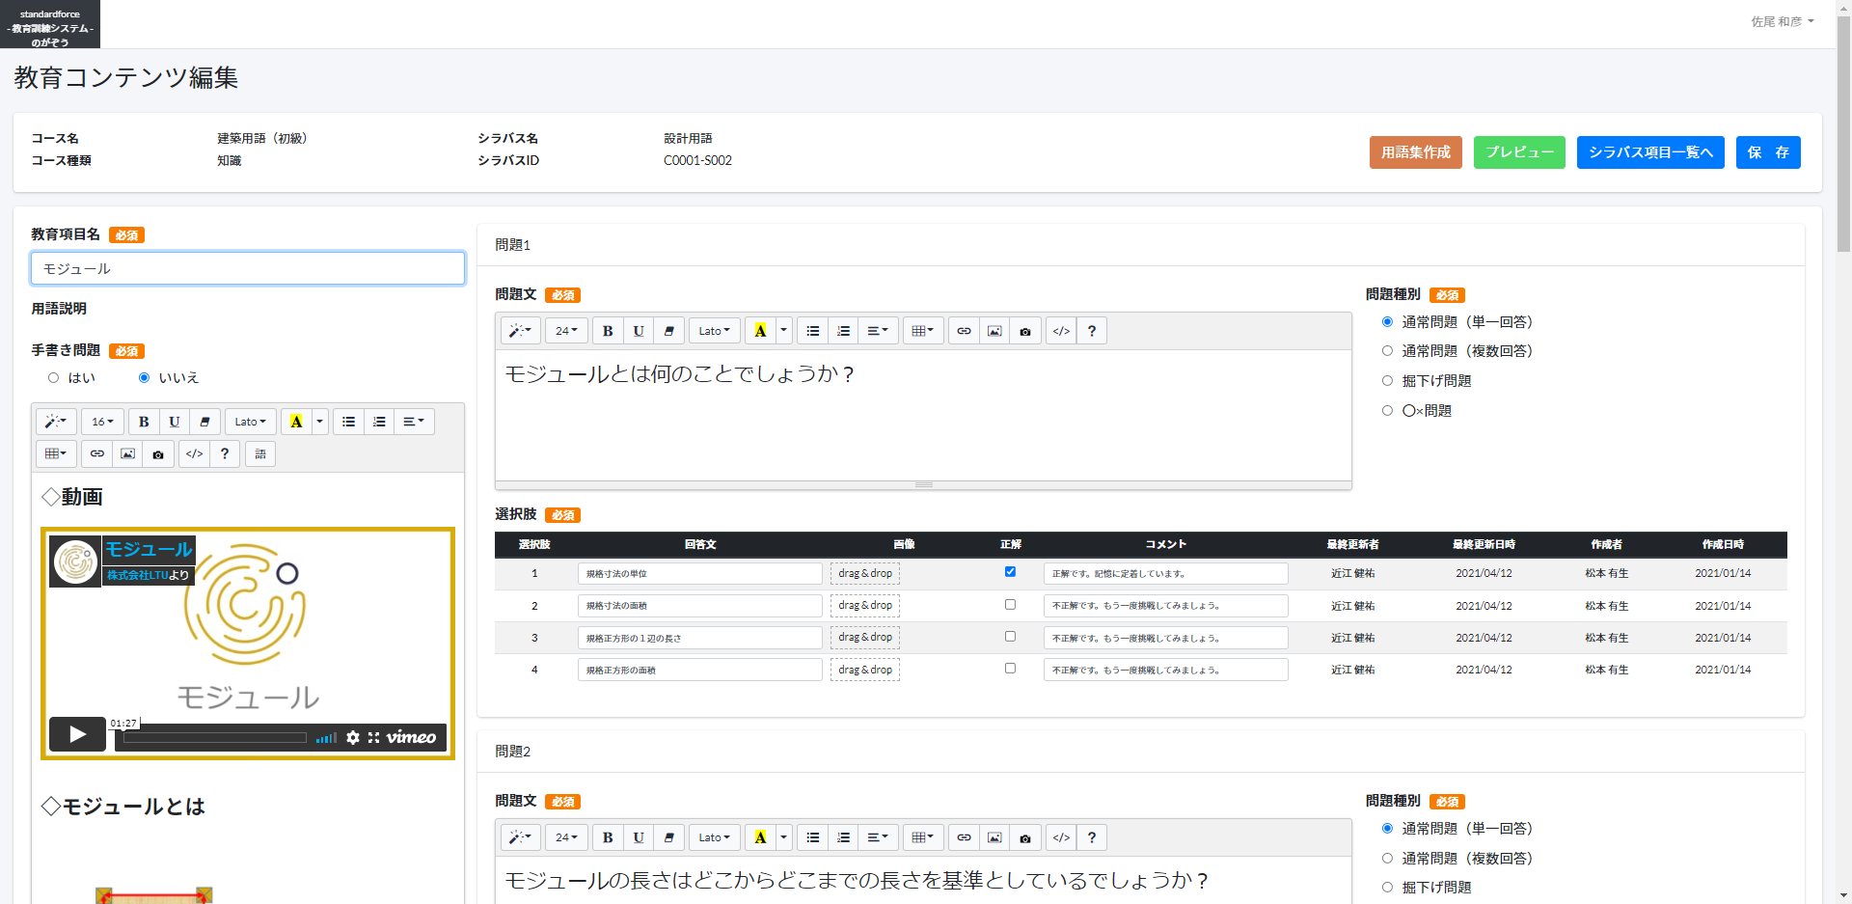Viewport: 1852px width, 904px height.
Task: Select はい for handwritten question
Action: 54,378
